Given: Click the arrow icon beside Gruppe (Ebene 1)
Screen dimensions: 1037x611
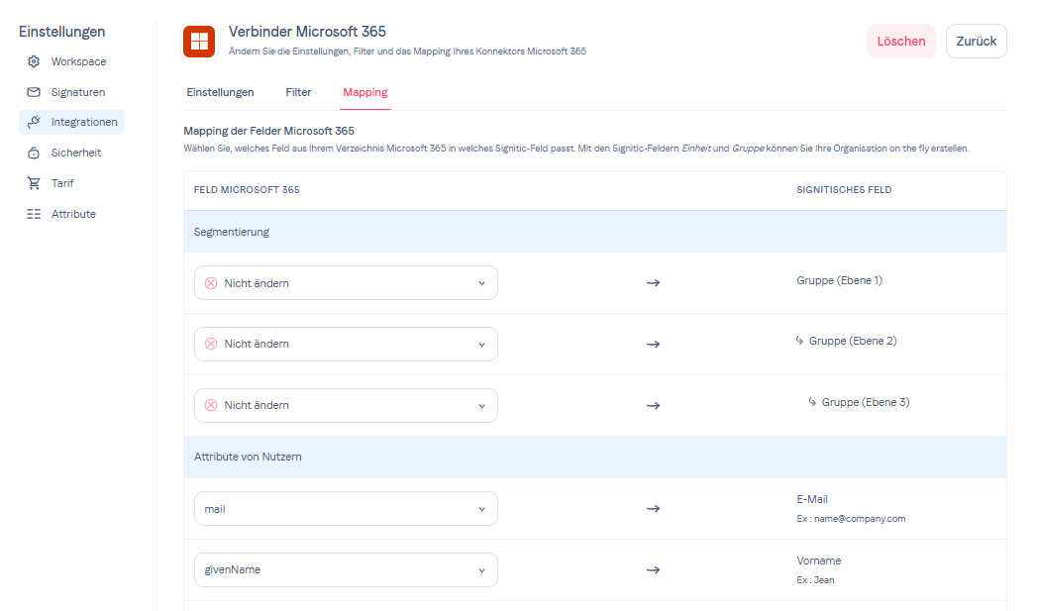Looking at the screenshot, I should 653,283.
